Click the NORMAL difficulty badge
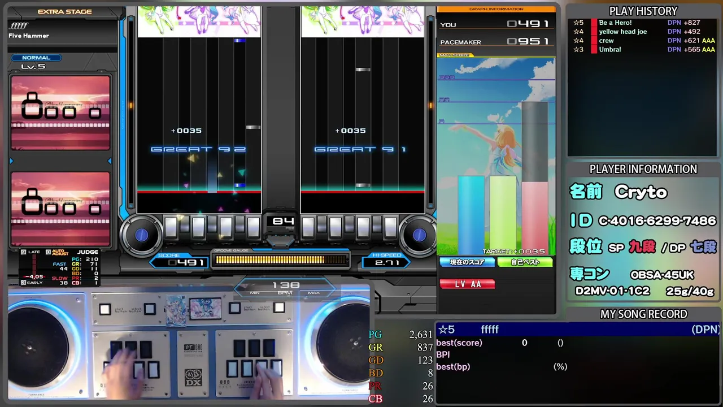The height and width of the screenshot is (407, 723). click(36, 58)
